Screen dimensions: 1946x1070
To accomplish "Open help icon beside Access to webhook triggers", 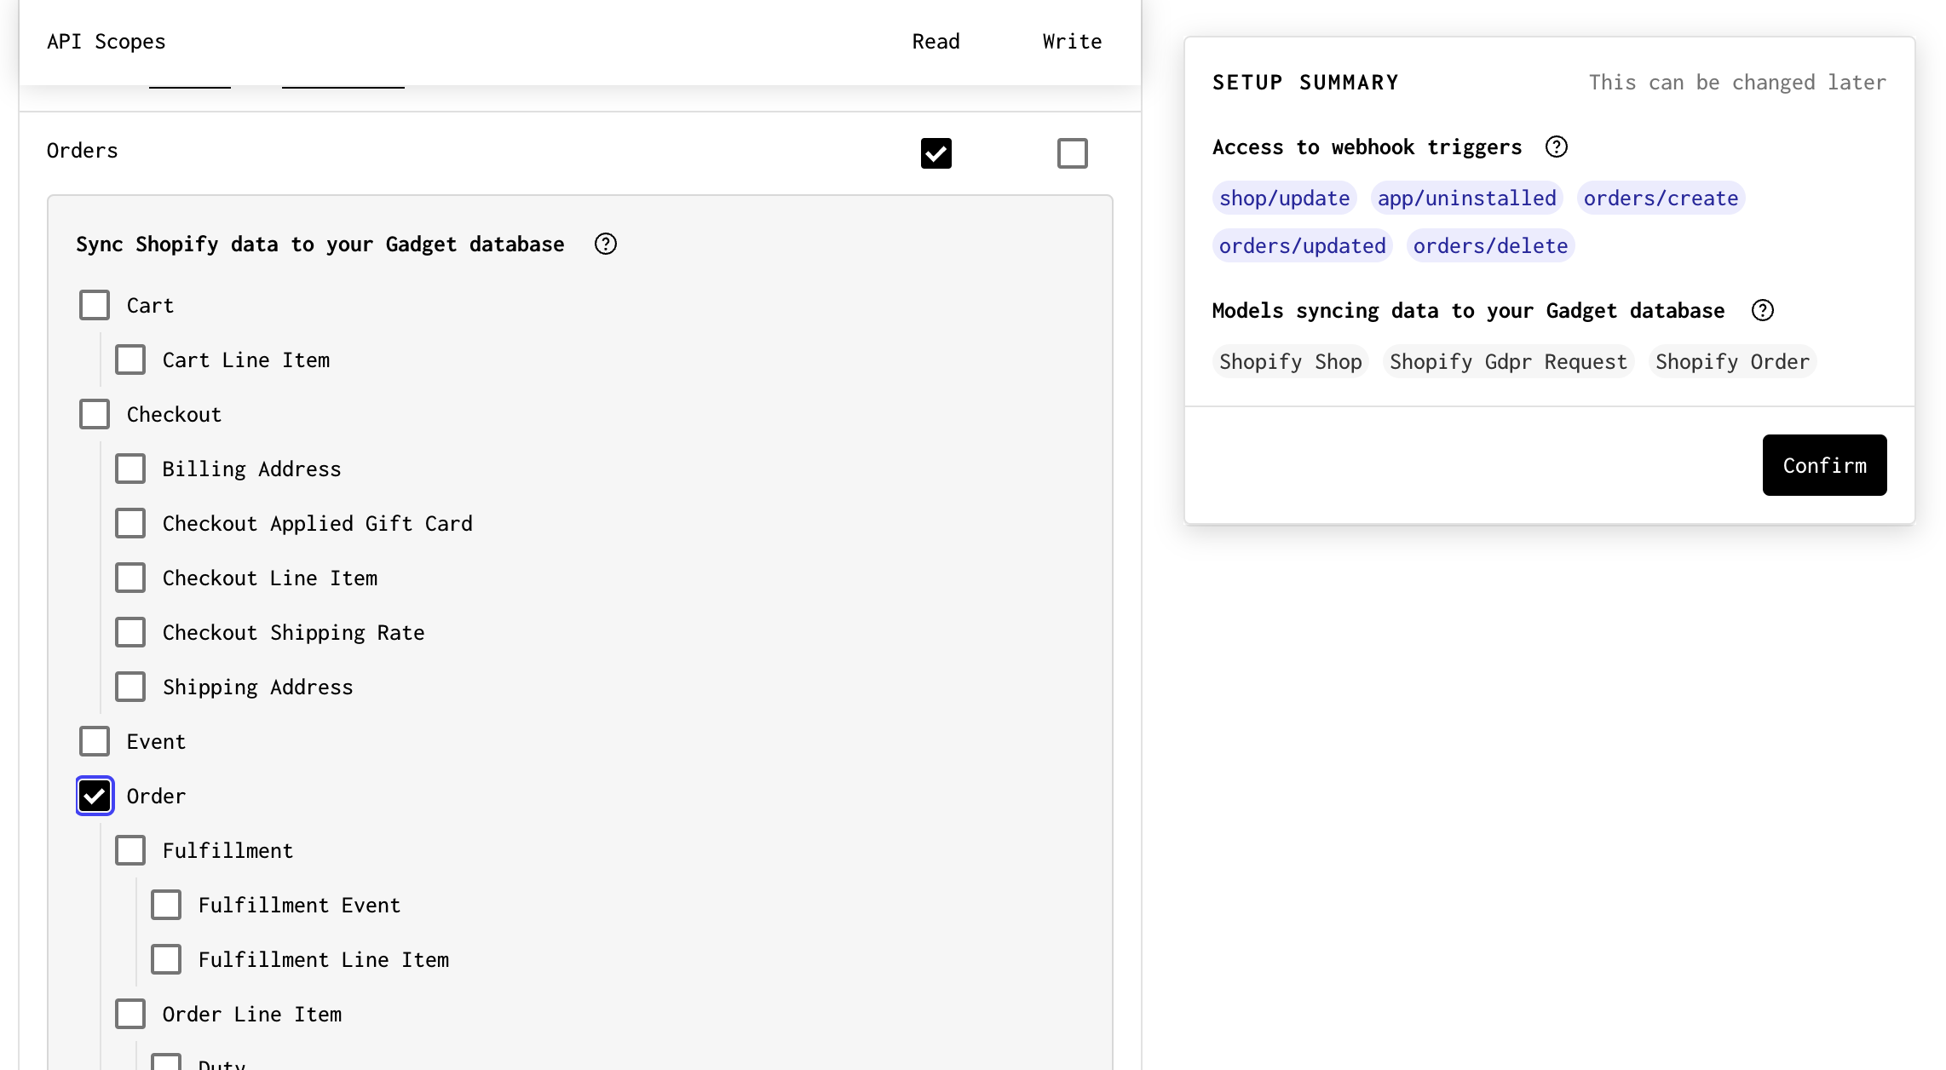I will tap(1557, 147).
